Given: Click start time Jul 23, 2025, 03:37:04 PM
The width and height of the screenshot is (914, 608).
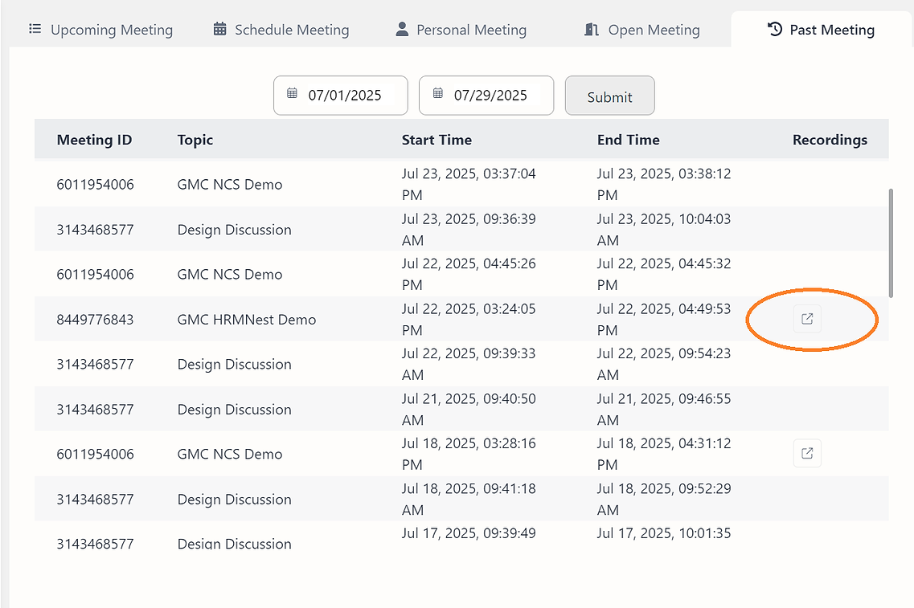Looking at the screenshot, I should [x=469, y=184].
